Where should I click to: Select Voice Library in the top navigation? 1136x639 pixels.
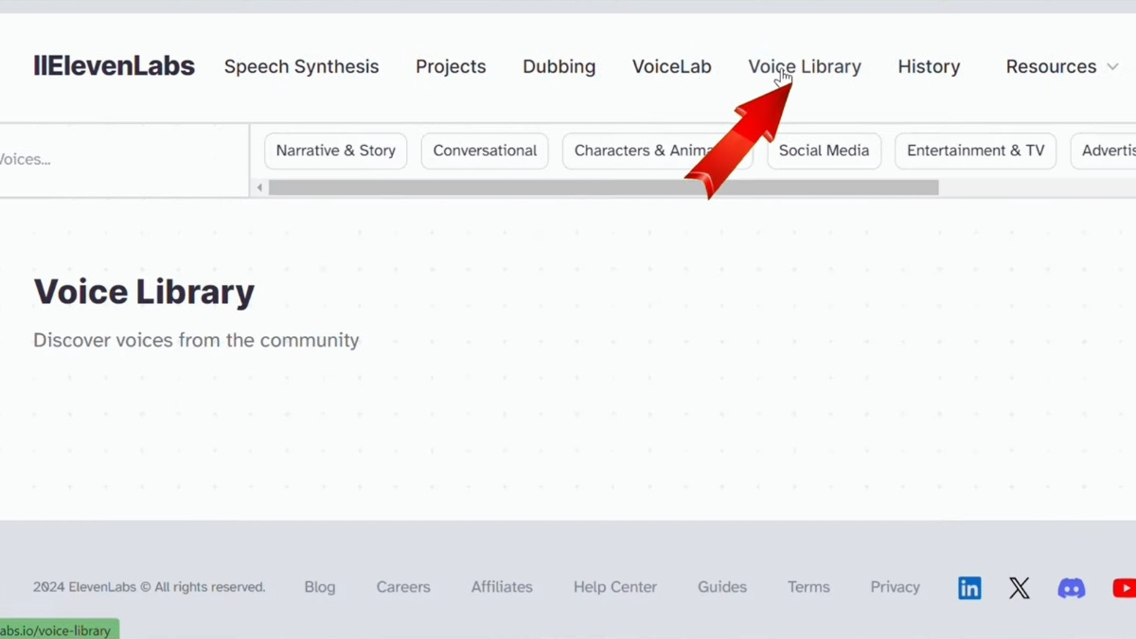805,66
